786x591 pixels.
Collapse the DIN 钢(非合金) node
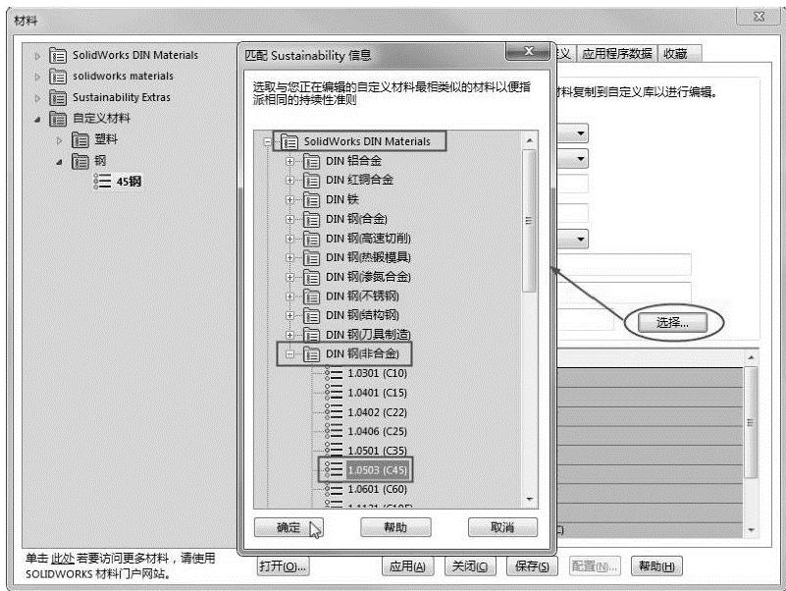click(289, 354)
